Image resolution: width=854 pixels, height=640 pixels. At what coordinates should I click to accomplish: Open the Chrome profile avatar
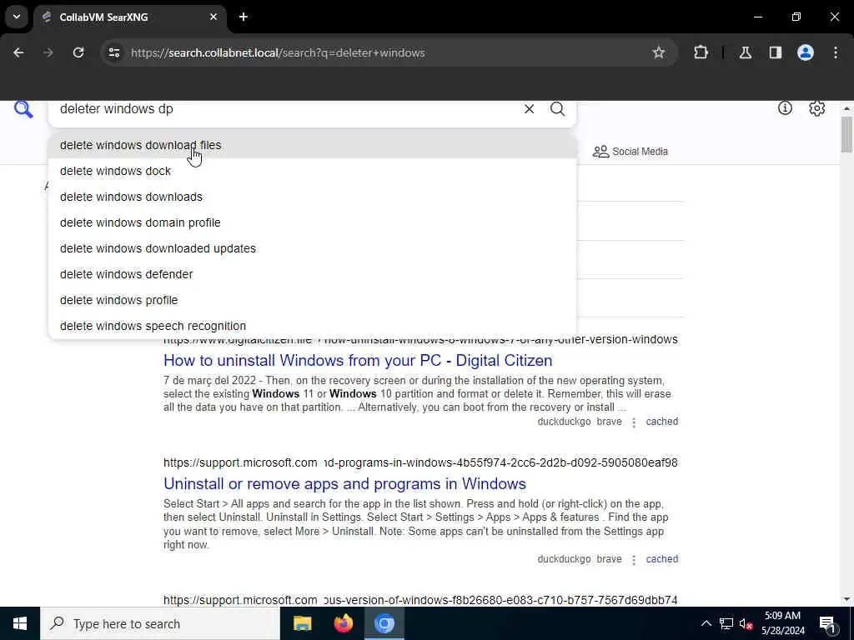point(805,52)
